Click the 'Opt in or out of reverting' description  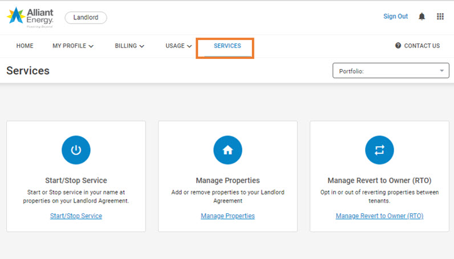coord(379,196)
